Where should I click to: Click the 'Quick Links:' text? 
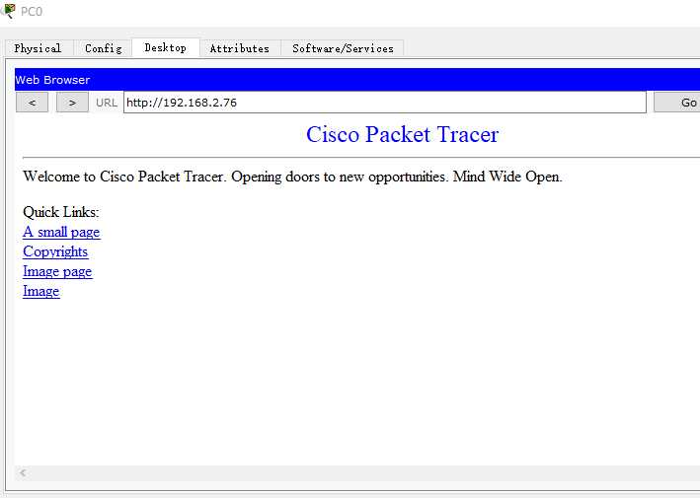coord(61,212)
